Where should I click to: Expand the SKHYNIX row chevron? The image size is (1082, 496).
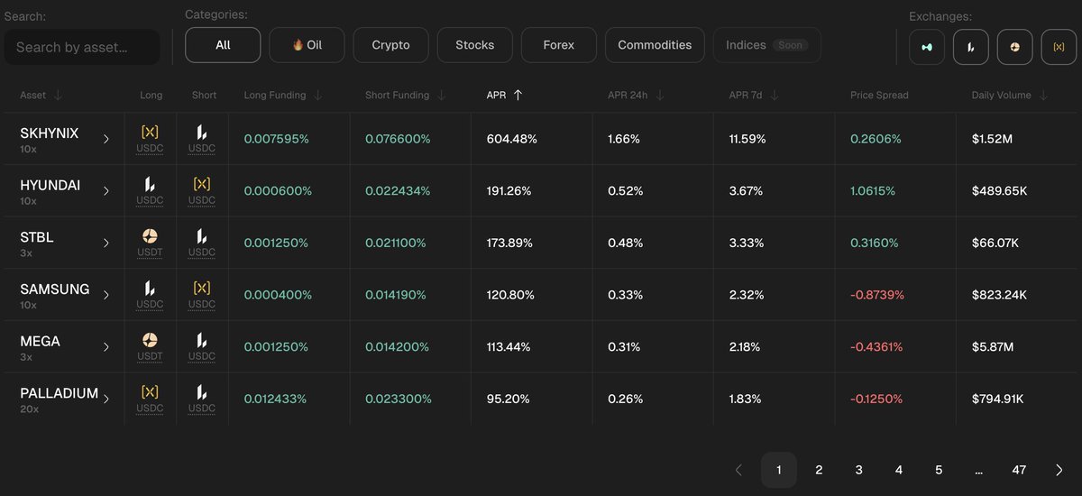(106, 139)
